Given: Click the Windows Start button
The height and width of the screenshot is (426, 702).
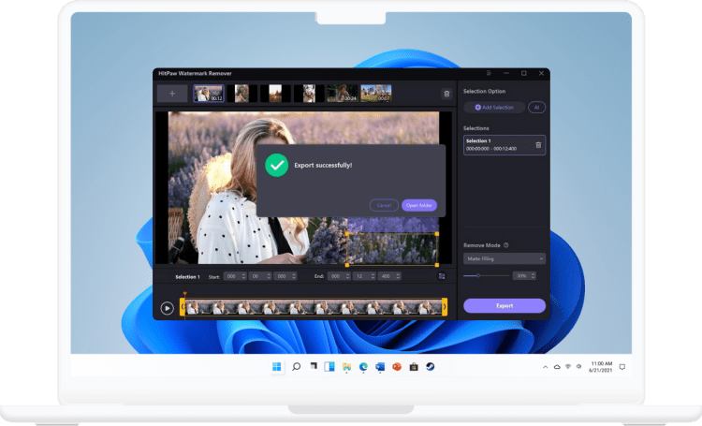Looking at the screenshot, I should [x=277, y=366].
